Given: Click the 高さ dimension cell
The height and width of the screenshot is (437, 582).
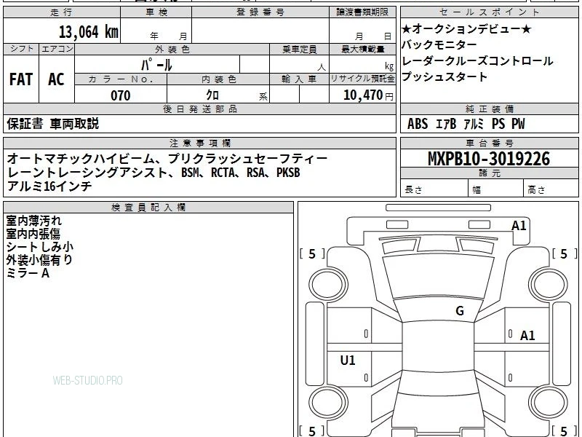Looking at the screenshot, I should [x=551, y=189].
